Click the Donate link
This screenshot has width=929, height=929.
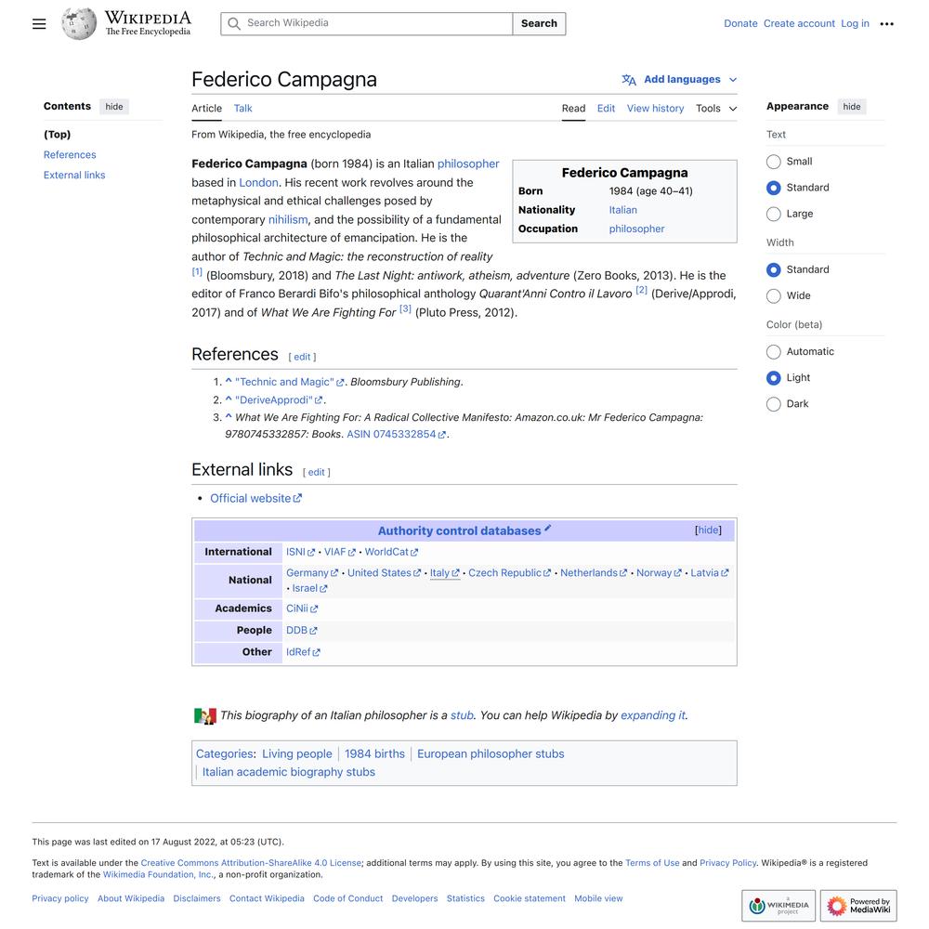[x=740, y=24]
